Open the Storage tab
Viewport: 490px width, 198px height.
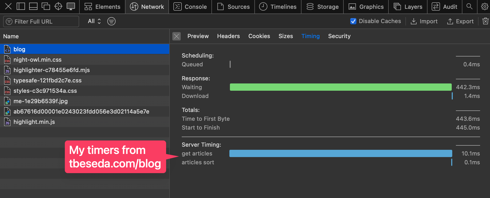[322, 7]
